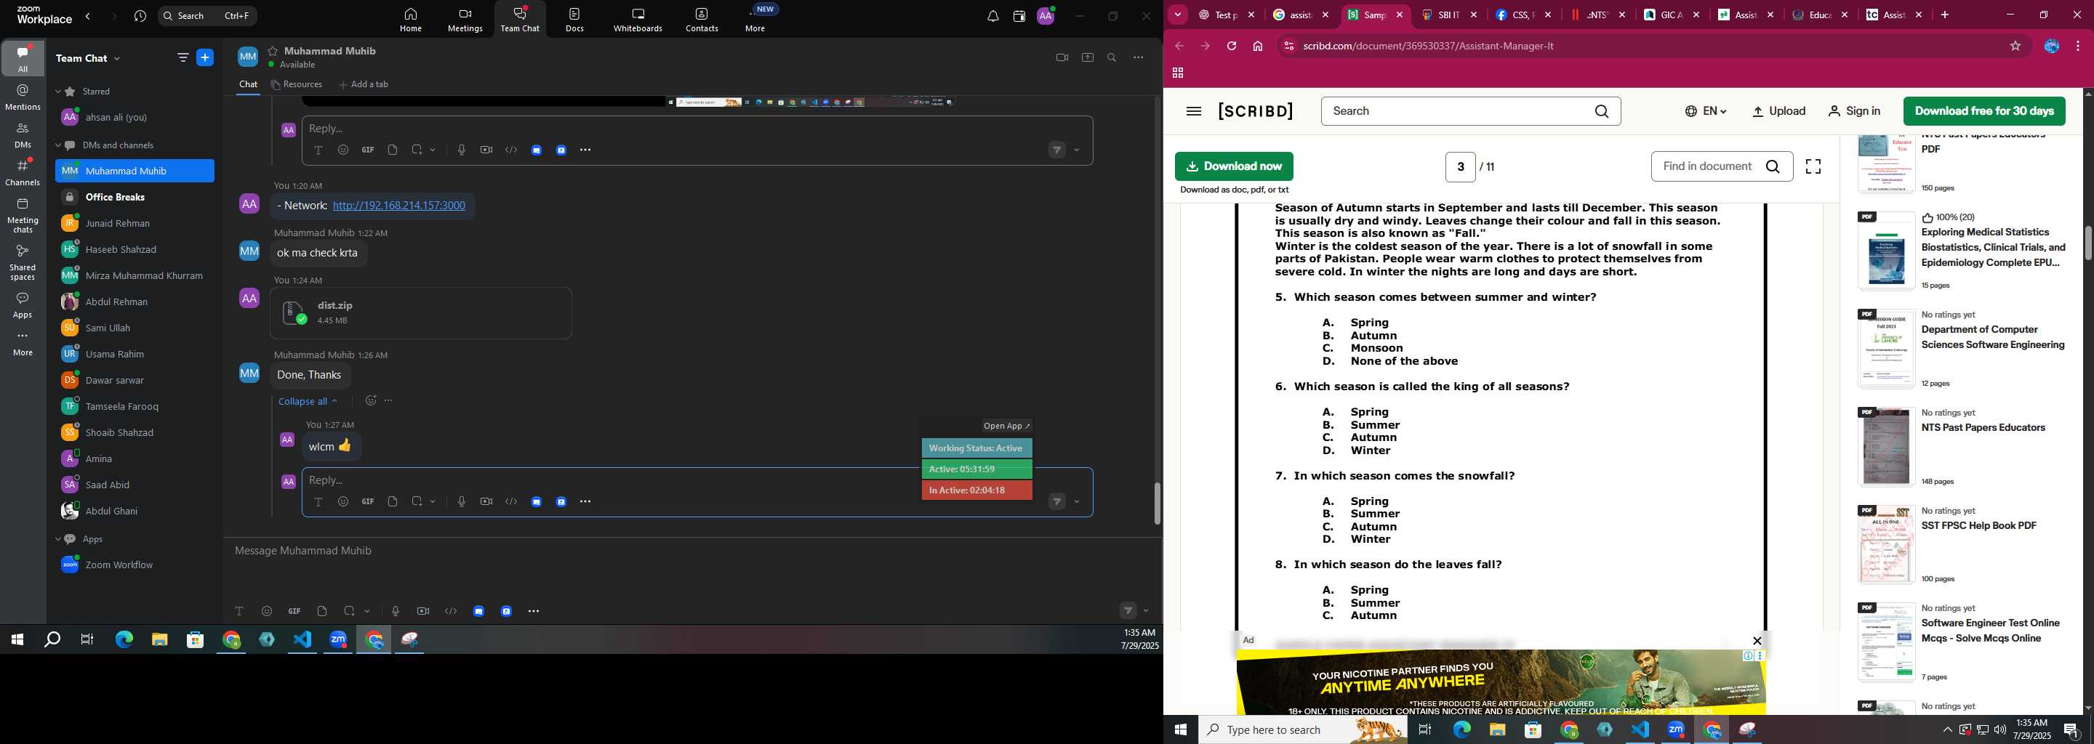The height and width of the screenshot is (744, 2094).
Task: Search within Muhammad Muhib chat
Action: point(1112,57)
